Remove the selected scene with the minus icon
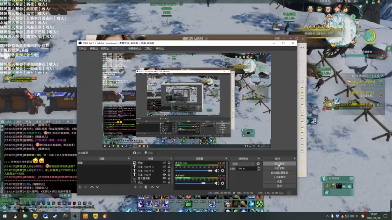 pyautogui.click(x=85, y=187)
